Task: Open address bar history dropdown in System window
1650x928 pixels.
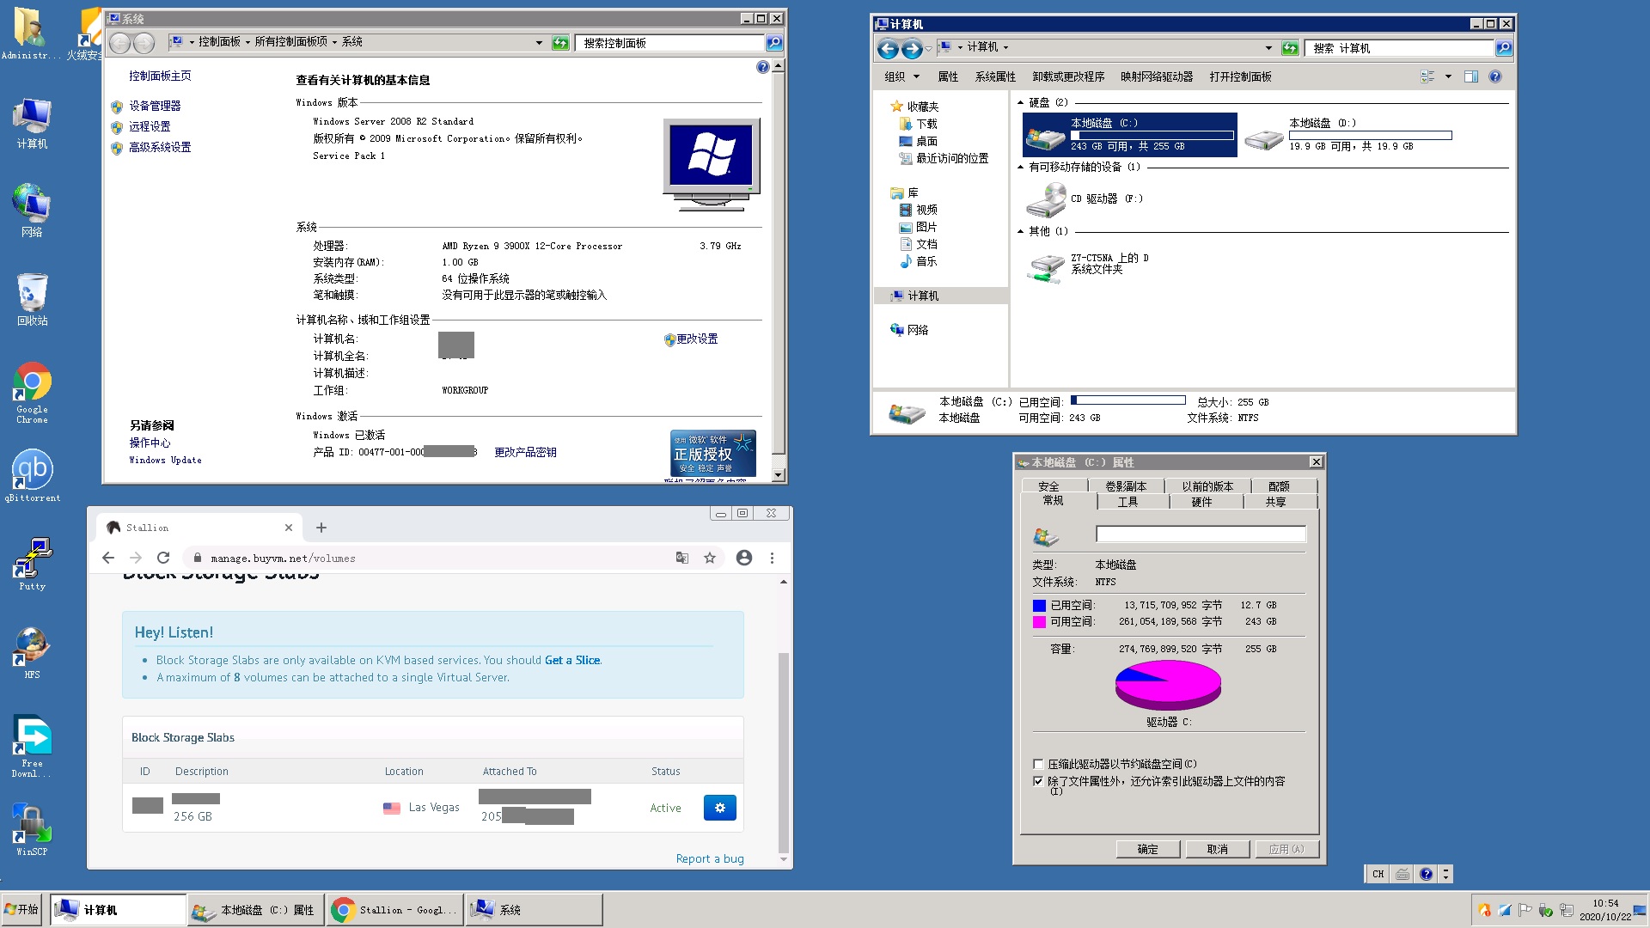Action: pyautogui.click(x=539, y=42)
